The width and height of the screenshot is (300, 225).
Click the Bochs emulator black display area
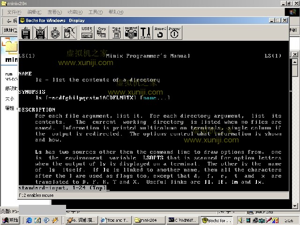click(x=154, y=116)
